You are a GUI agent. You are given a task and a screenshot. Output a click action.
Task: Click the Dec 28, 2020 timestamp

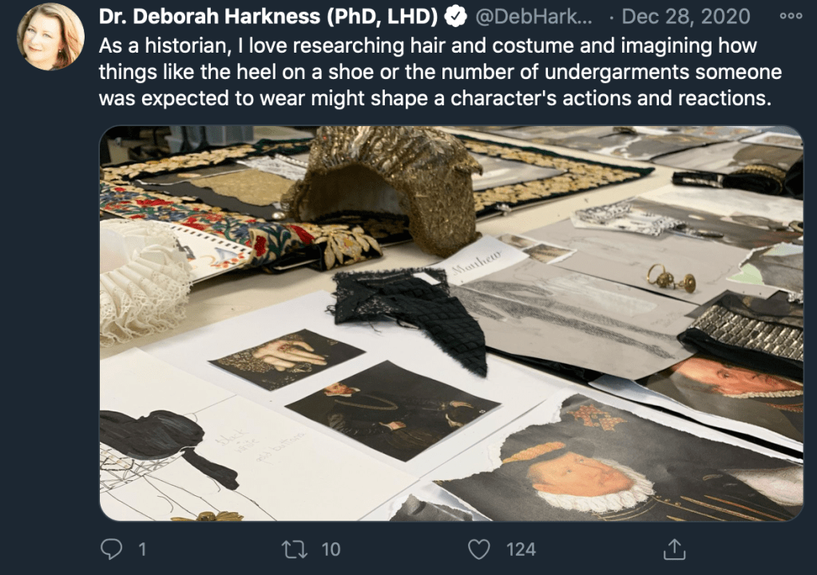tap(686, 17)
